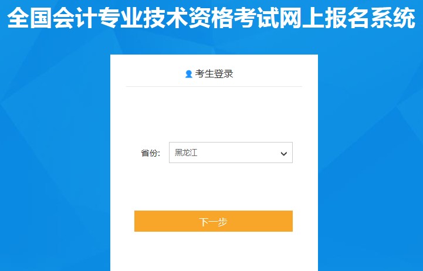This screenshot has width=423, height=271.
Task: Focus the province input box text area
Action: point(224,153)
